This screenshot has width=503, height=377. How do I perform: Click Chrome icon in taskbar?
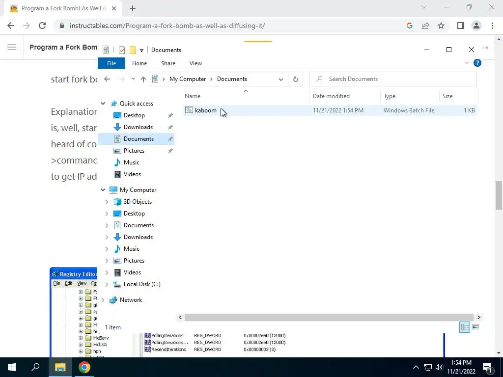point(84,367)
